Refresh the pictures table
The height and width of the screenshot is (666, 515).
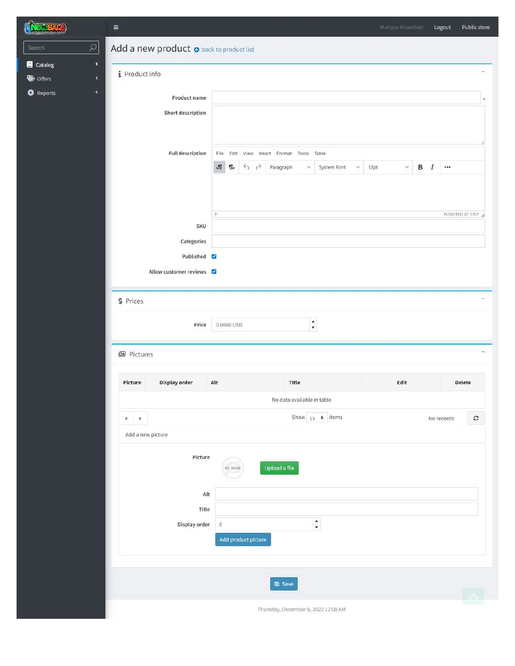[x=476, y=418]
